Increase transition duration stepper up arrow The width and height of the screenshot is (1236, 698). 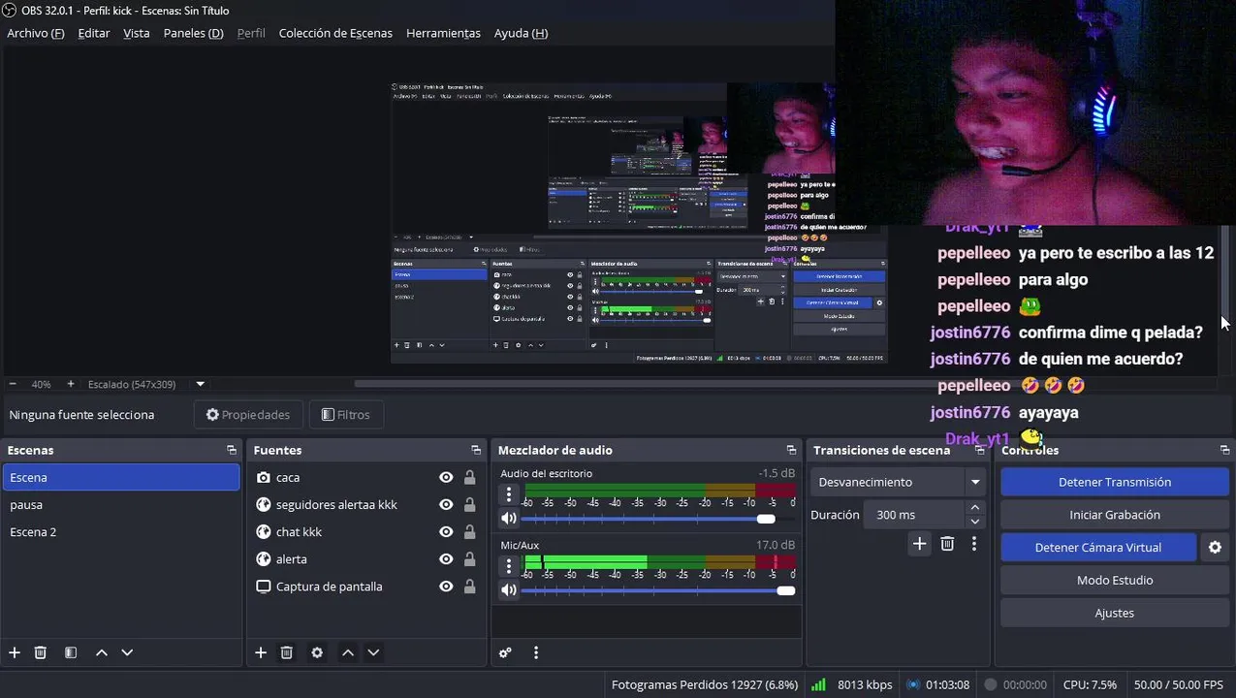point(975,508)
